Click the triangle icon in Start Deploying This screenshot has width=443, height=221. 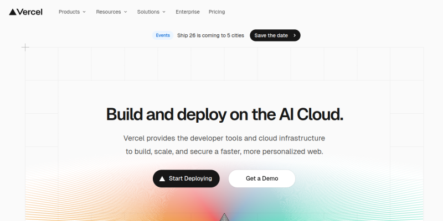[162, 178]
